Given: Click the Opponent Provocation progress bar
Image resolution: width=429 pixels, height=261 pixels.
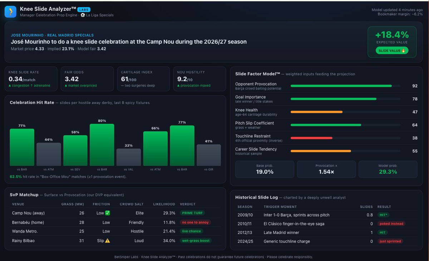Looking at the screenshot, I should [x=345, y=86].
